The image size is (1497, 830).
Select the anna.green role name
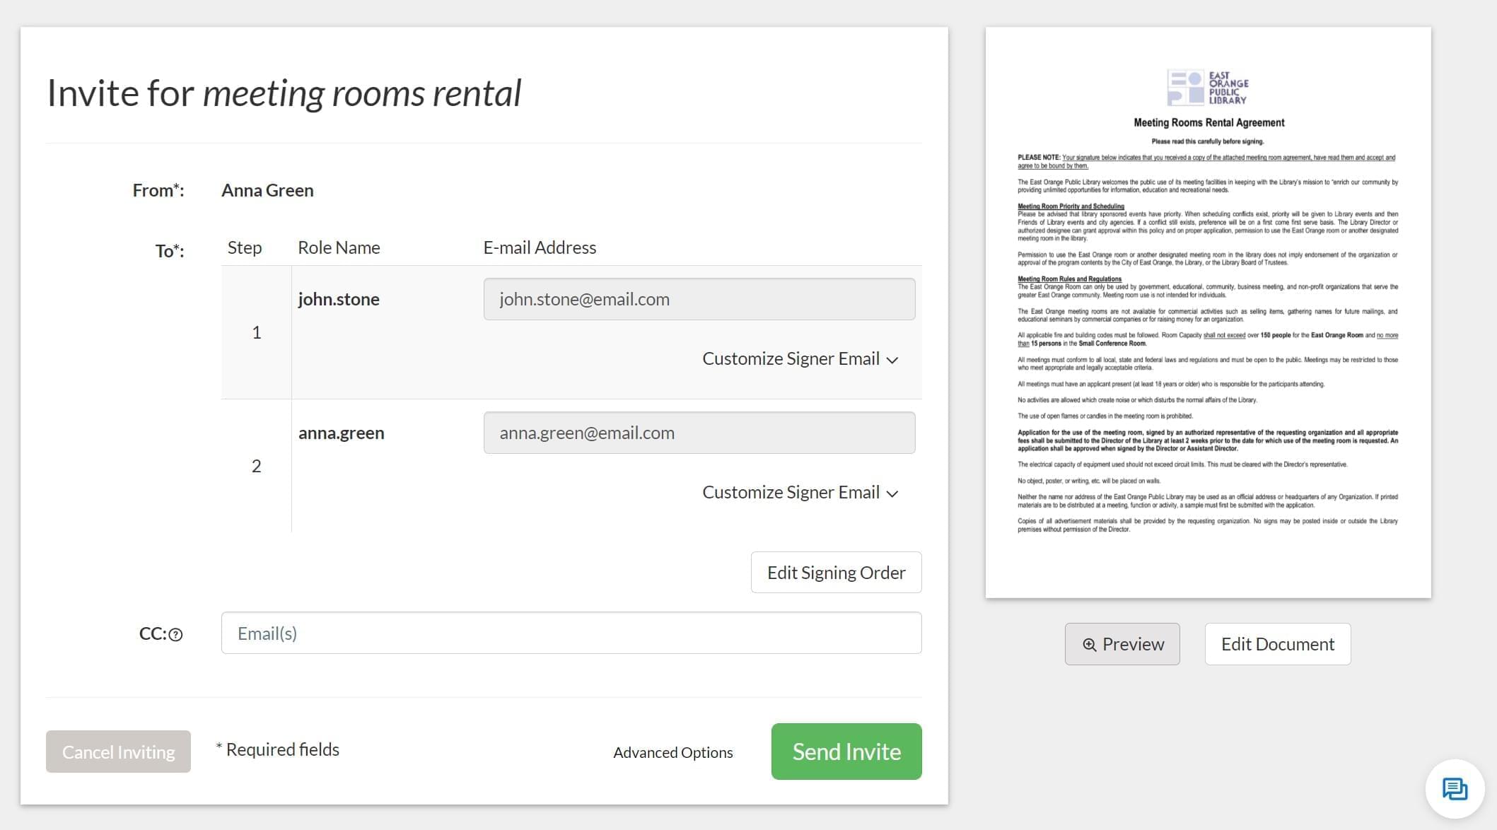[341, 433]
